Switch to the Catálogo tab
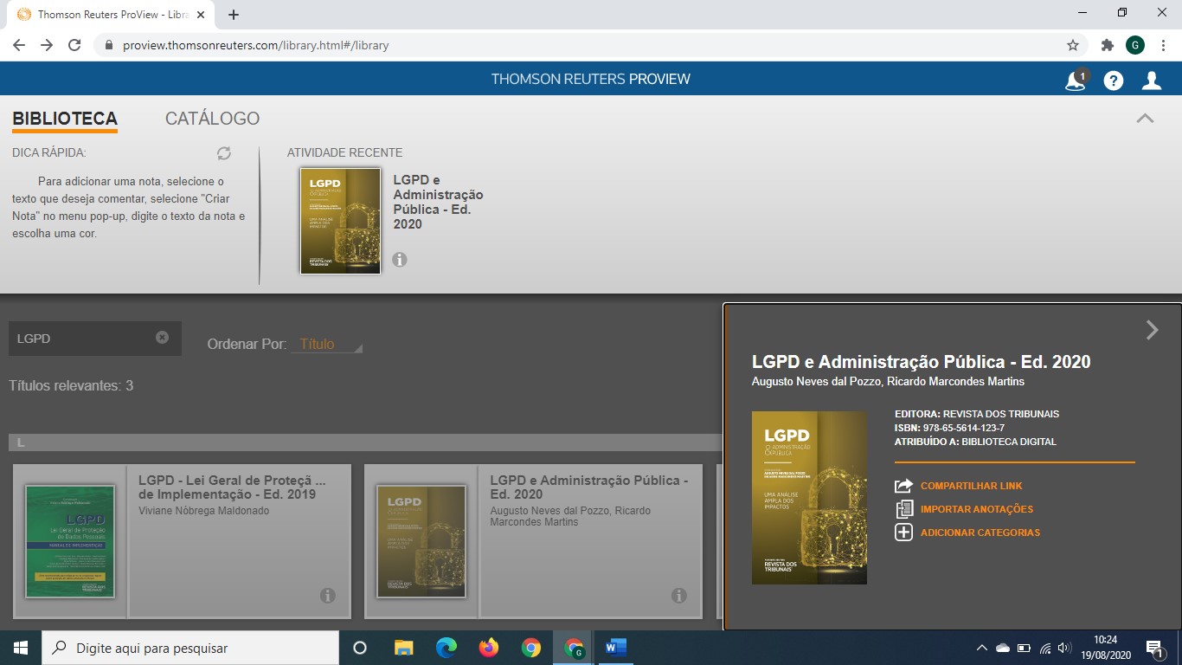The width and height of the screenshot is (1182, 665). click(x=212, y=119)
